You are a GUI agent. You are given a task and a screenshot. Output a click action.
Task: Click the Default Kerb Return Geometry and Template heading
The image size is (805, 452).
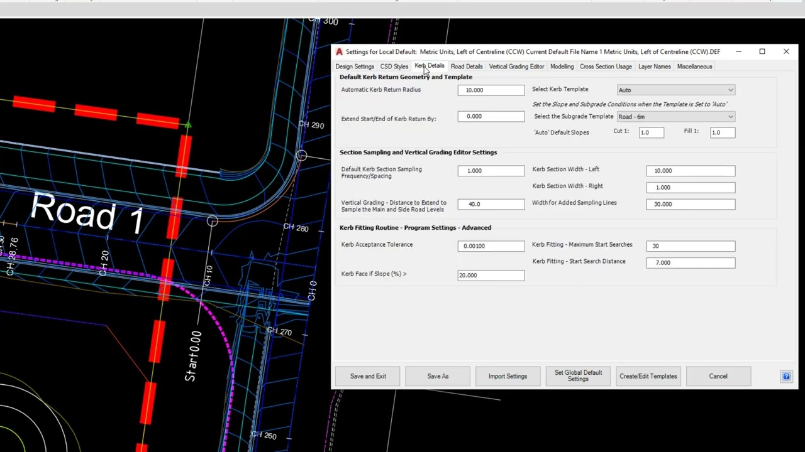(406, 77)
